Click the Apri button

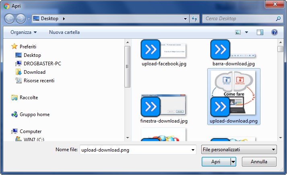pyautogui.click(x=216, y=162)
